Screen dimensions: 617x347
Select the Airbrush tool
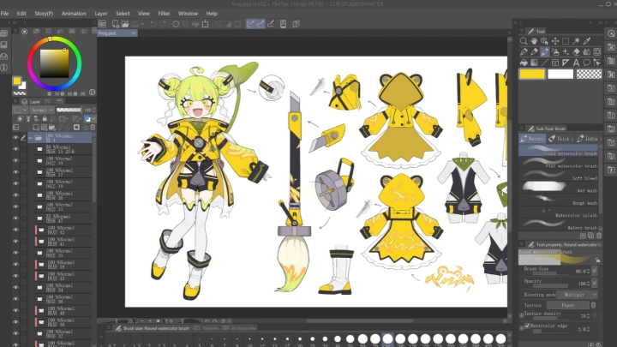(x=555, y=51)
